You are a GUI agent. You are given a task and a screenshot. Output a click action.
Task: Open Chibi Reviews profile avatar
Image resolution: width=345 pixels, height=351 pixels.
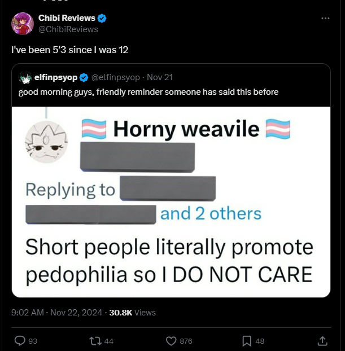tap(23, 24)
